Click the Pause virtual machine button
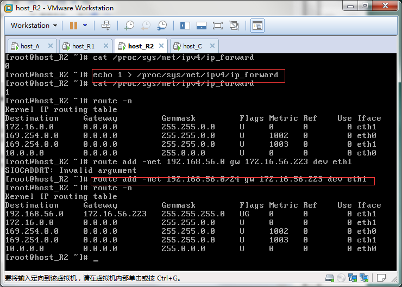Screen dimensions: 402x287 pos(73,26)
